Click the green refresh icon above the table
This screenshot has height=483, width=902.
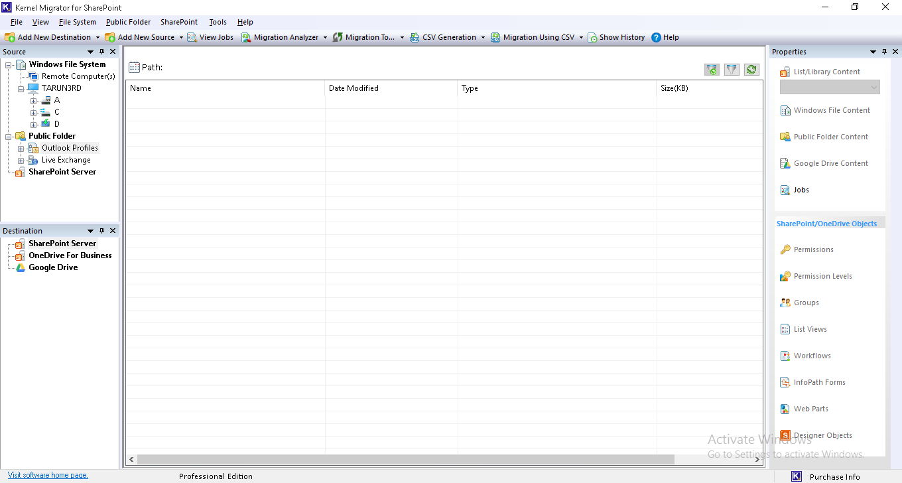[751, 69]
